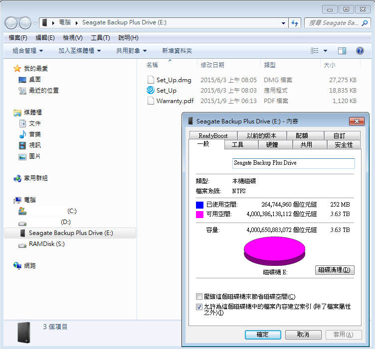Screen dimensions: 375x349
Task: Click the C: drive Windows icon
Action: click(x=22, y=211)
